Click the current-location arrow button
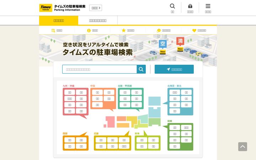Image resolution: width=256 pixels, height=160 pixels. point(174,69)
